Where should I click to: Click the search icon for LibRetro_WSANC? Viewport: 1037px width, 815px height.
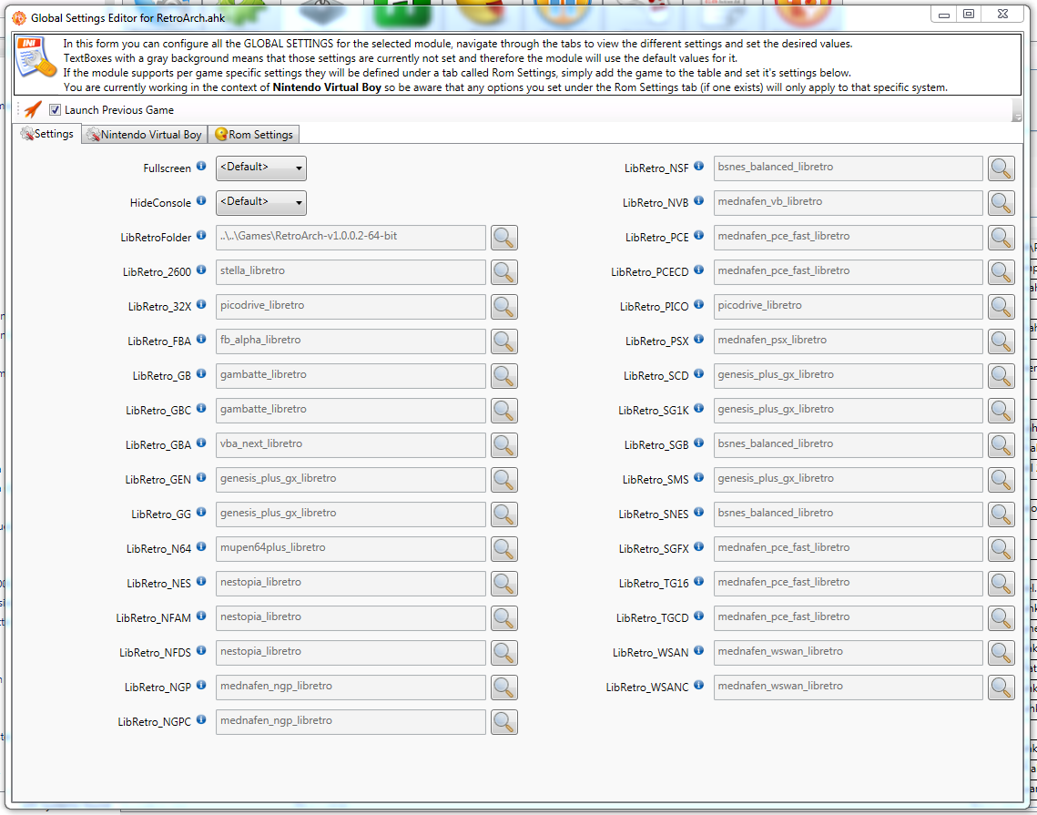[1001, 688]
